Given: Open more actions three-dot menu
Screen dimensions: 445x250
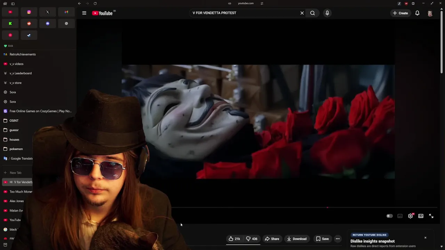Looking at the screenshot, I should [338, 239].
